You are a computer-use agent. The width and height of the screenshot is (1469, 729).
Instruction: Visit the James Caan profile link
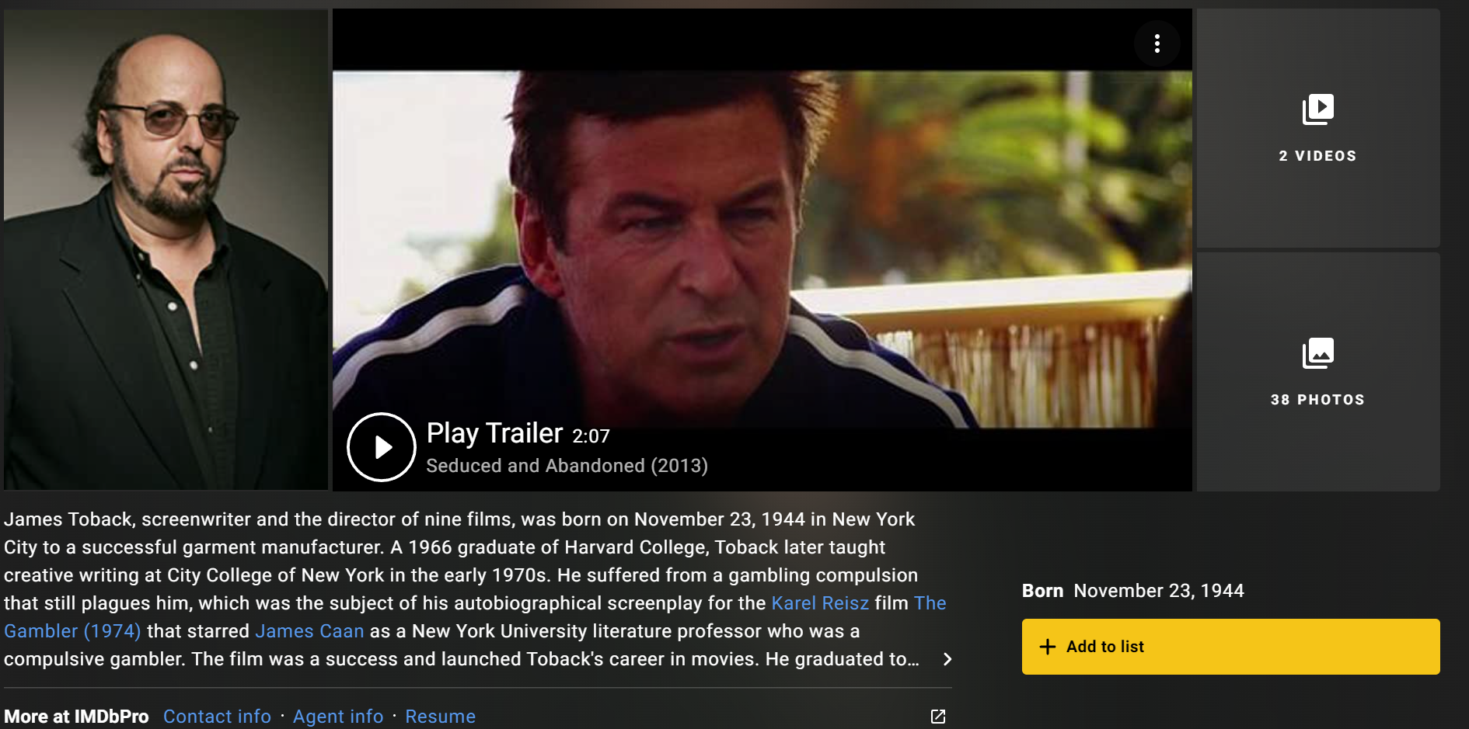coord(309,631)
